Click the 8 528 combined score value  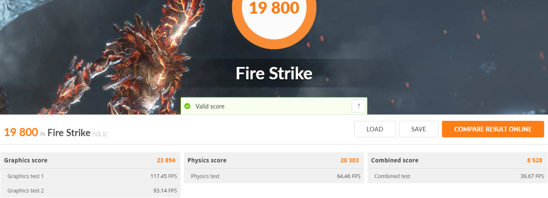click(x=535, y=160)
